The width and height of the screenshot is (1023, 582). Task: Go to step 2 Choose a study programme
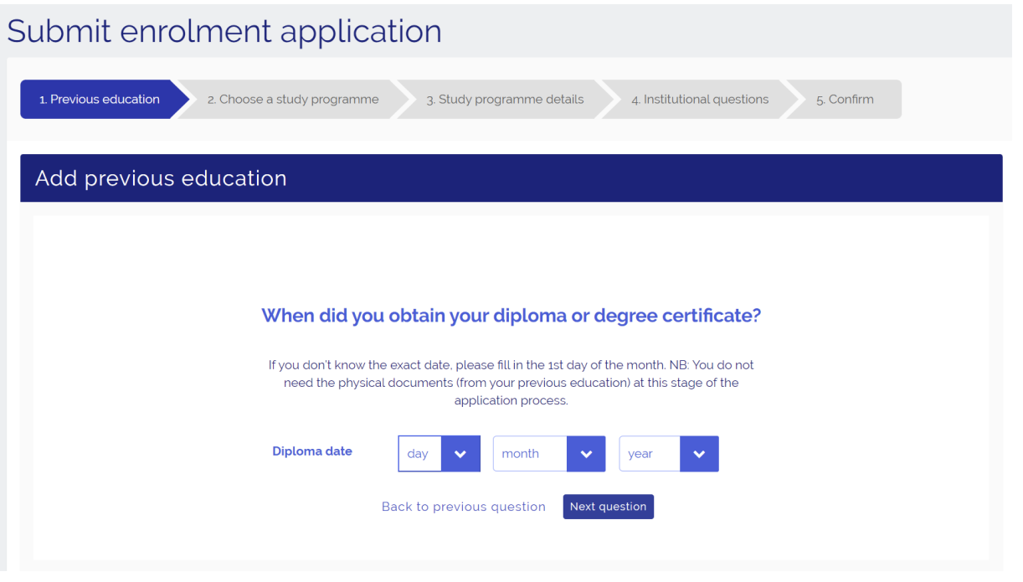coord(293,100)
